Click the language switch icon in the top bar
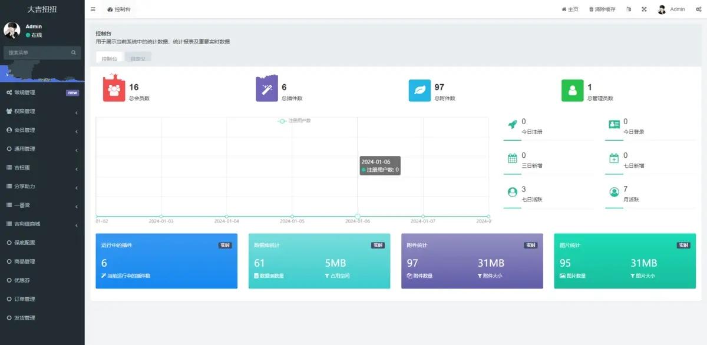Image resolution: width=707 pixels, height=345 pixels. 629,9
